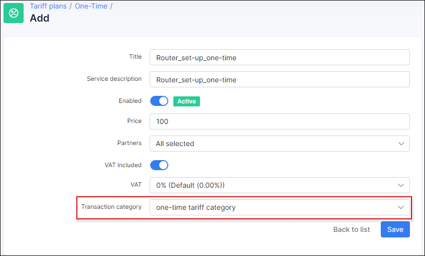The height and width of the screenshot is (256, 425).
Task: Click the green Tariff plans icon
Action: click(14, 13)
